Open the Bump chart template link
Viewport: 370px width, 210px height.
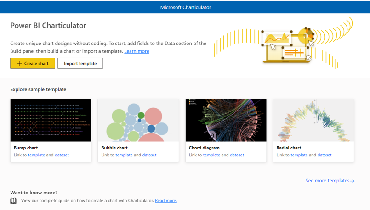(x=36, y=155)
